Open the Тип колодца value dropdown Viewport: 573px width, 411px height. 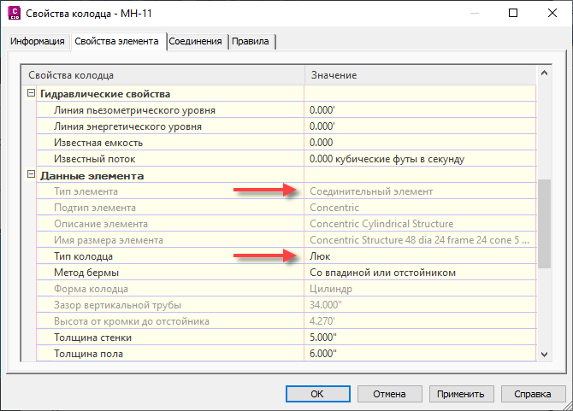(419, 256)
